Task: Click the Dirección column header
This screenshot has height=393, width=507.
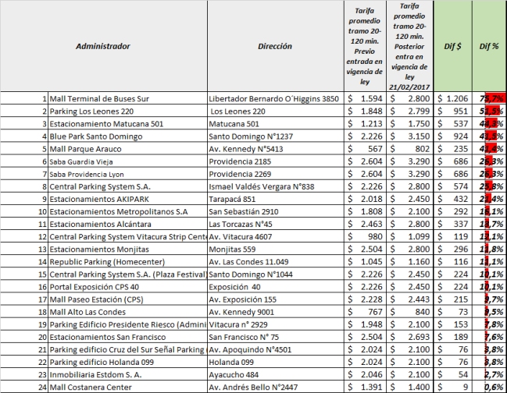Action: click(x=274, y=46)
